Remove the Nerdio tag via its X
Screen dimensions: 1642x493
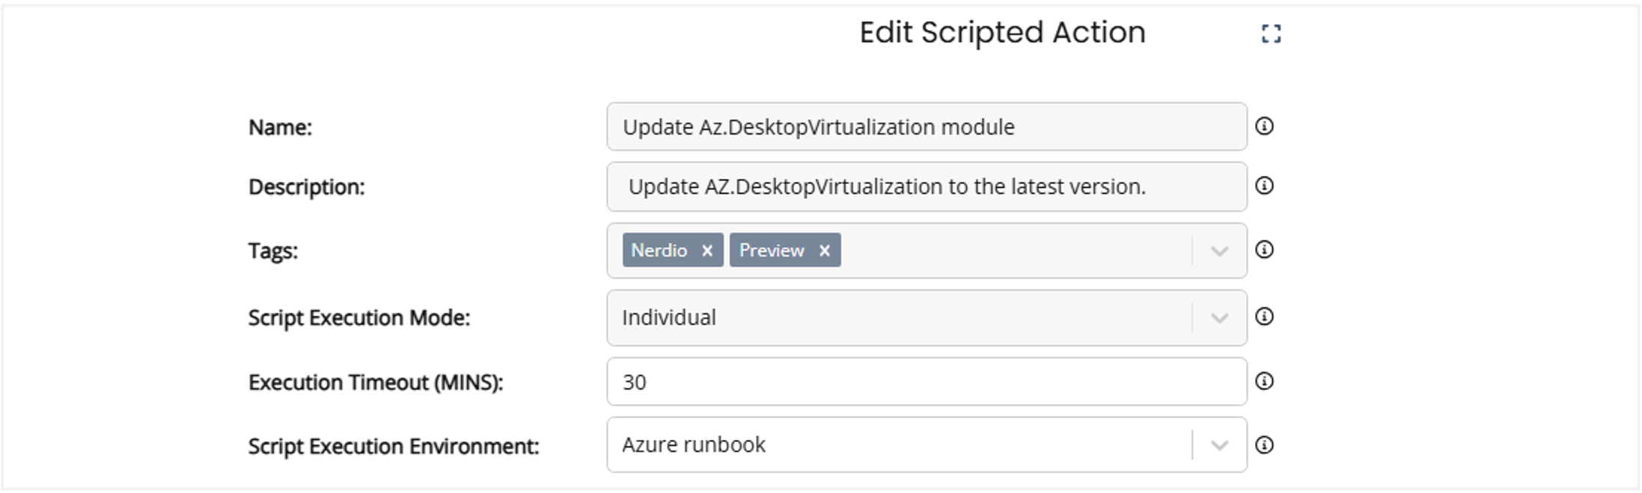pos(707,251)
